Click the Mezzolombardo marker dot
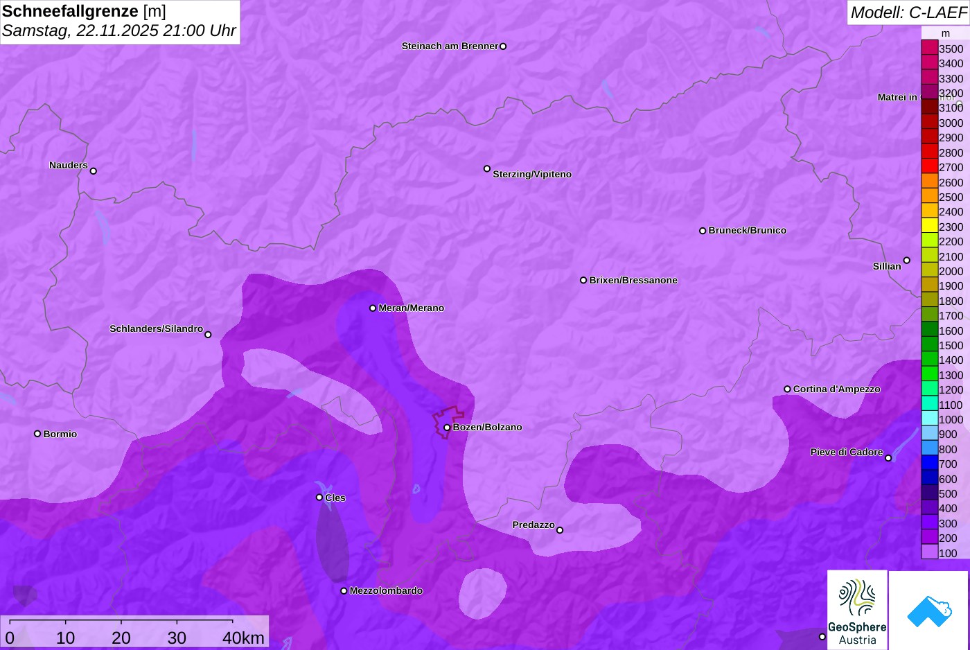 tap(344, 591)
